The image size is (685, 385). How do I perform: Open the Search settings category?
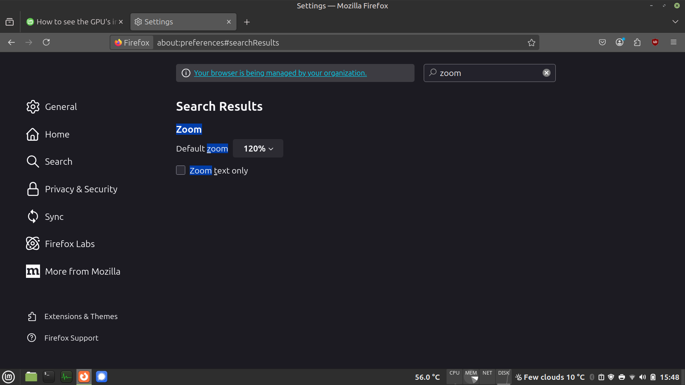(x=49, y=162)
